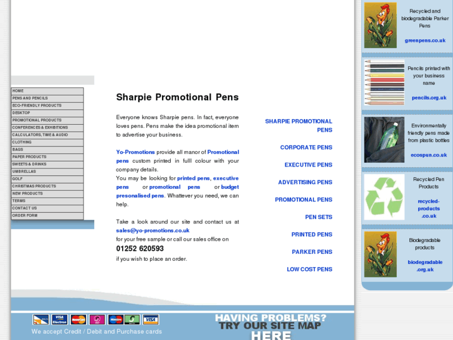Visit greenpens.co.uk link
The width and height of the screenshot is (453, 340).
tap(425, 41)
